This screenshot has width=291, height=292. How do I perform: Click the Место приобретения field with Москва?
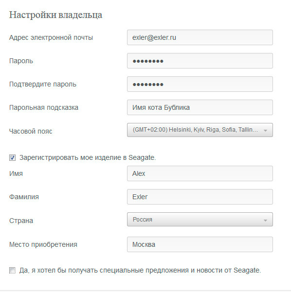pyautogui.click(x=200, y=244)
